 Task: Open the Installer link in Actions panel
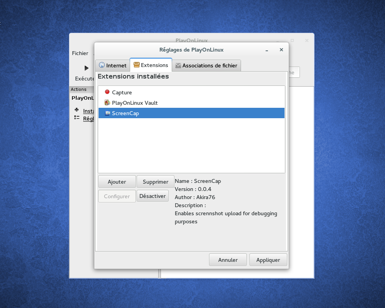(89, 111)
